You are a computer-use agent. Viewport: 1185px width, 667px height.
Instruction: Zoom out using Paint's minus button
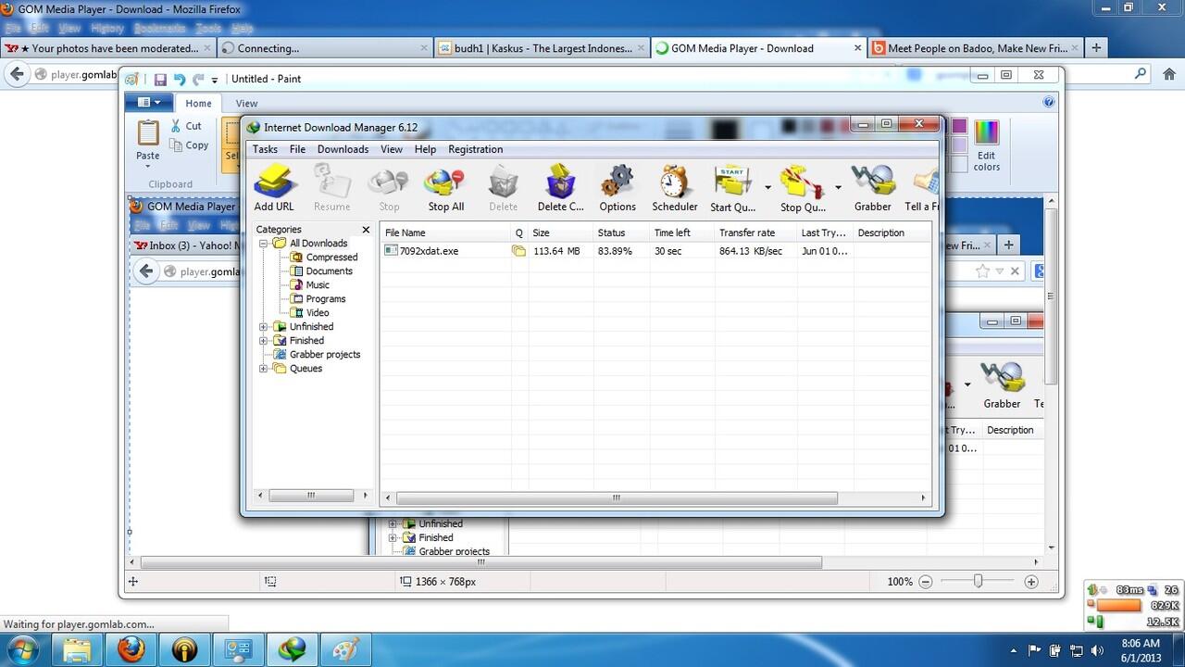point(925,582)
